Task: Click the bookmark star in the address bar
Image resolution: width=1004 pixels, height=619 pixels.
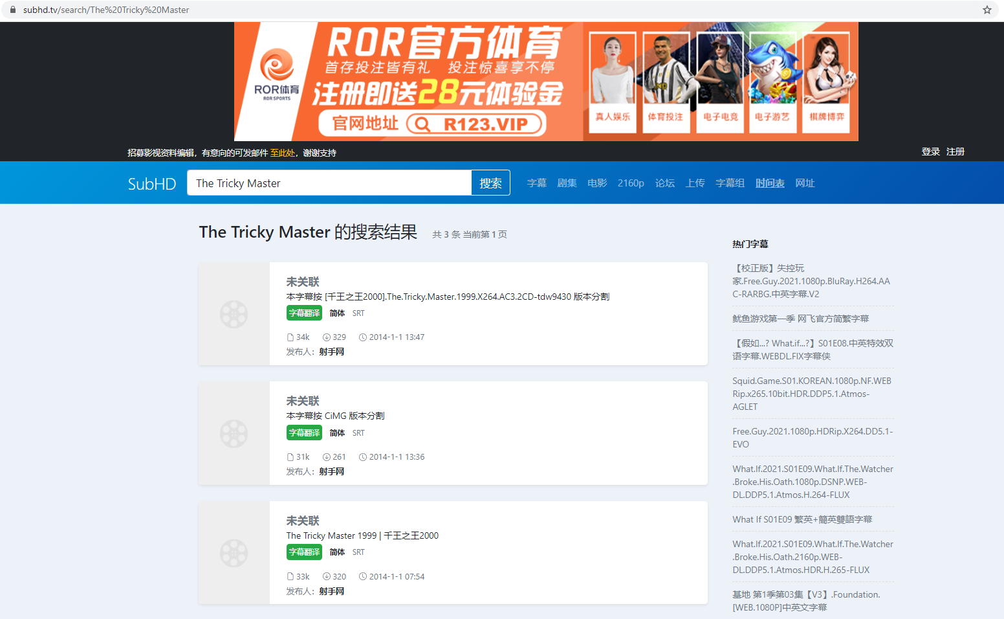Action: pos(987,10)
